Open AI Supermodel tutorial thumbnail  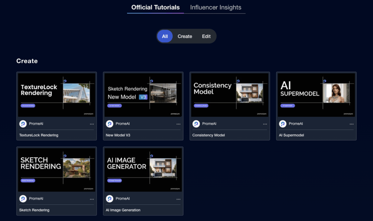click(x=317, y=95)
